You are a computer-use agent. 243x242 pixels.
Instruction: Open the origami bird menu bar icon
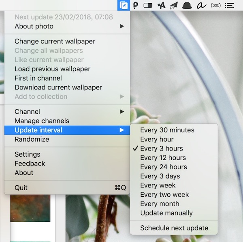tap(161, 5)
